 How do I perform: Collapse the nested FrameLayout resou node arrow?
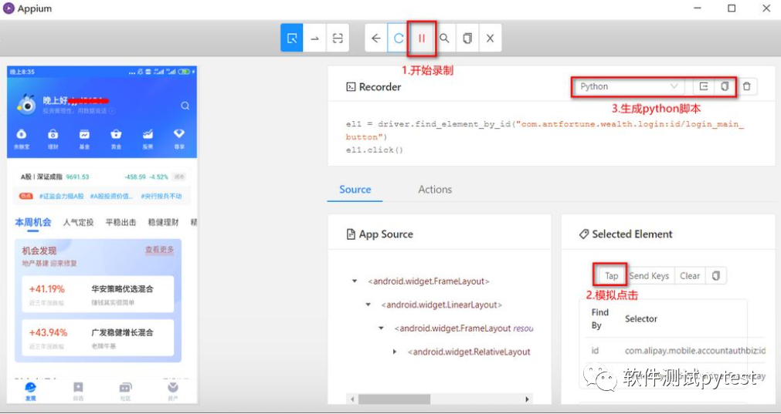(381, 328)
